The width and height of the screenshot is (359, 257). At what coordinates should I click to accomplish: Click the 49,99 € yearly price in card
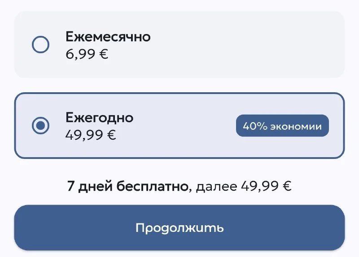(x=91, y=135)
